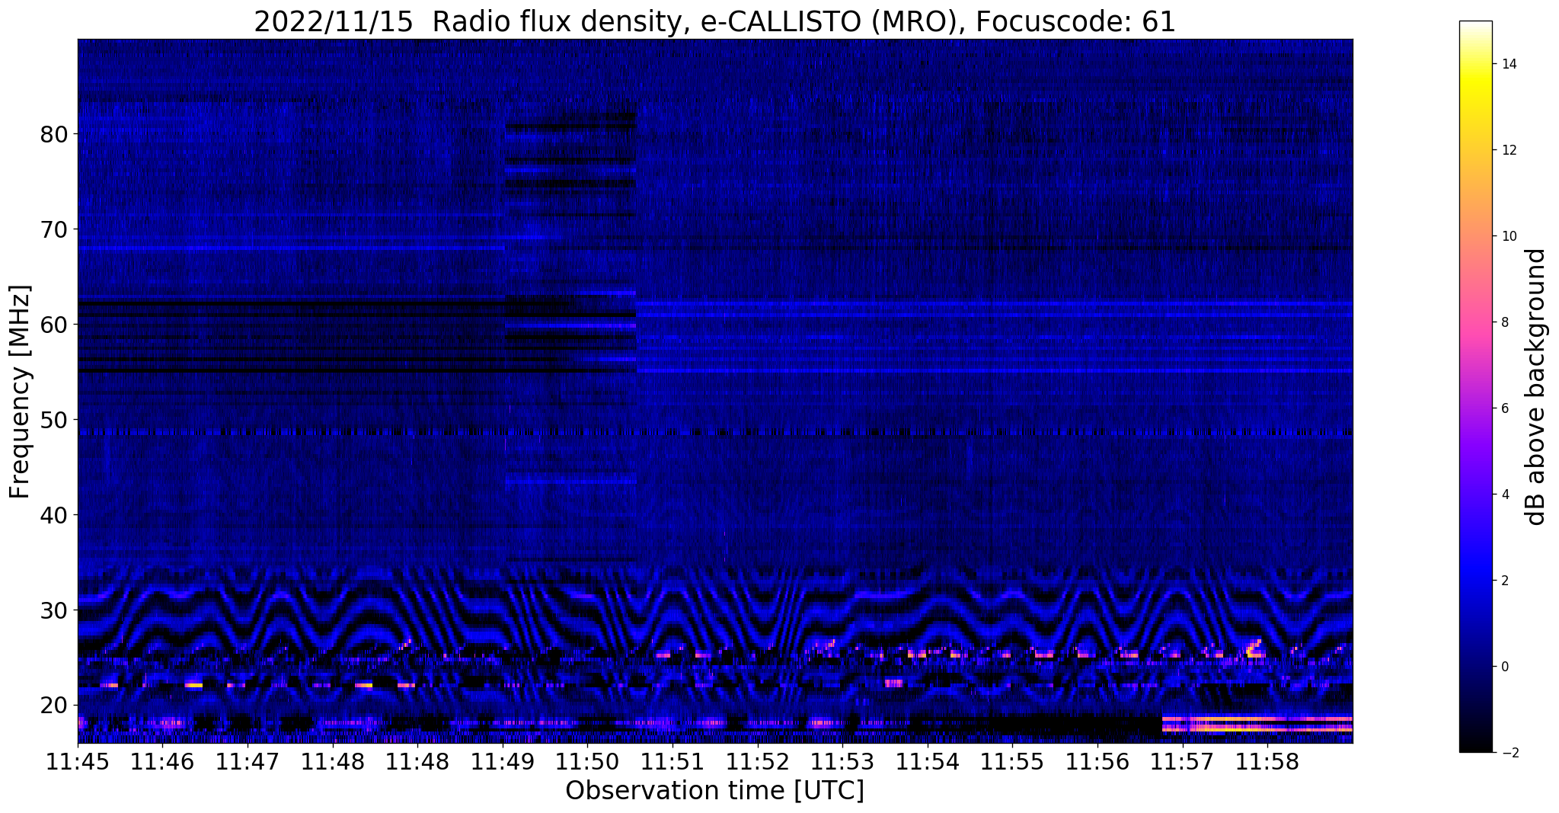1559x813 pixels.
Task: Click the 'Observation time [UTC]' axis label
Action: click(714, 790)
